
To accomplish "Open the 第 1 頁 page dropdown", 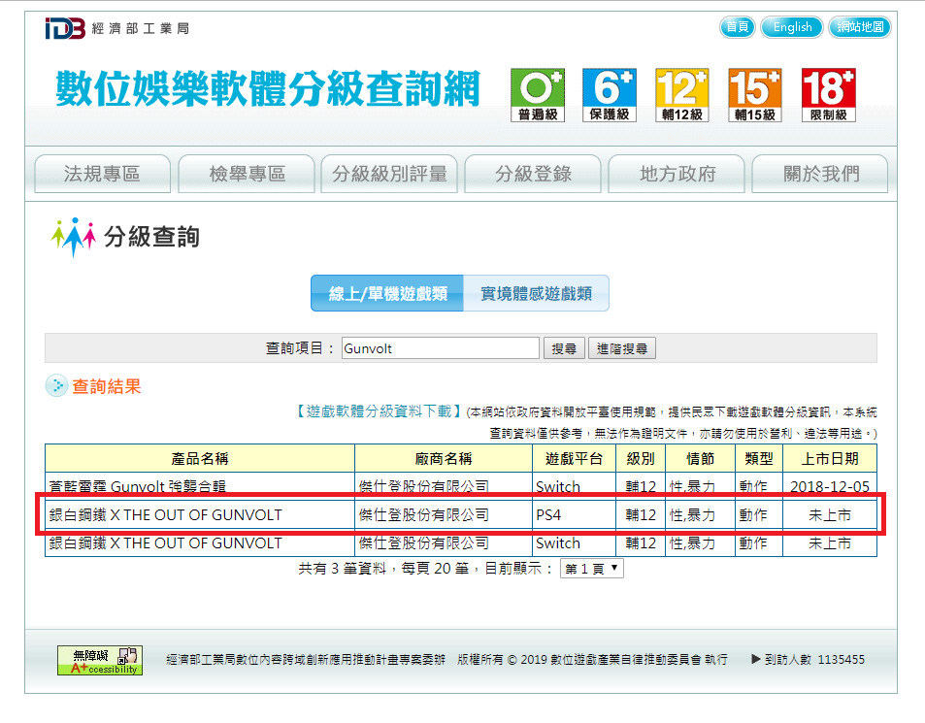I will click(591, 569).
